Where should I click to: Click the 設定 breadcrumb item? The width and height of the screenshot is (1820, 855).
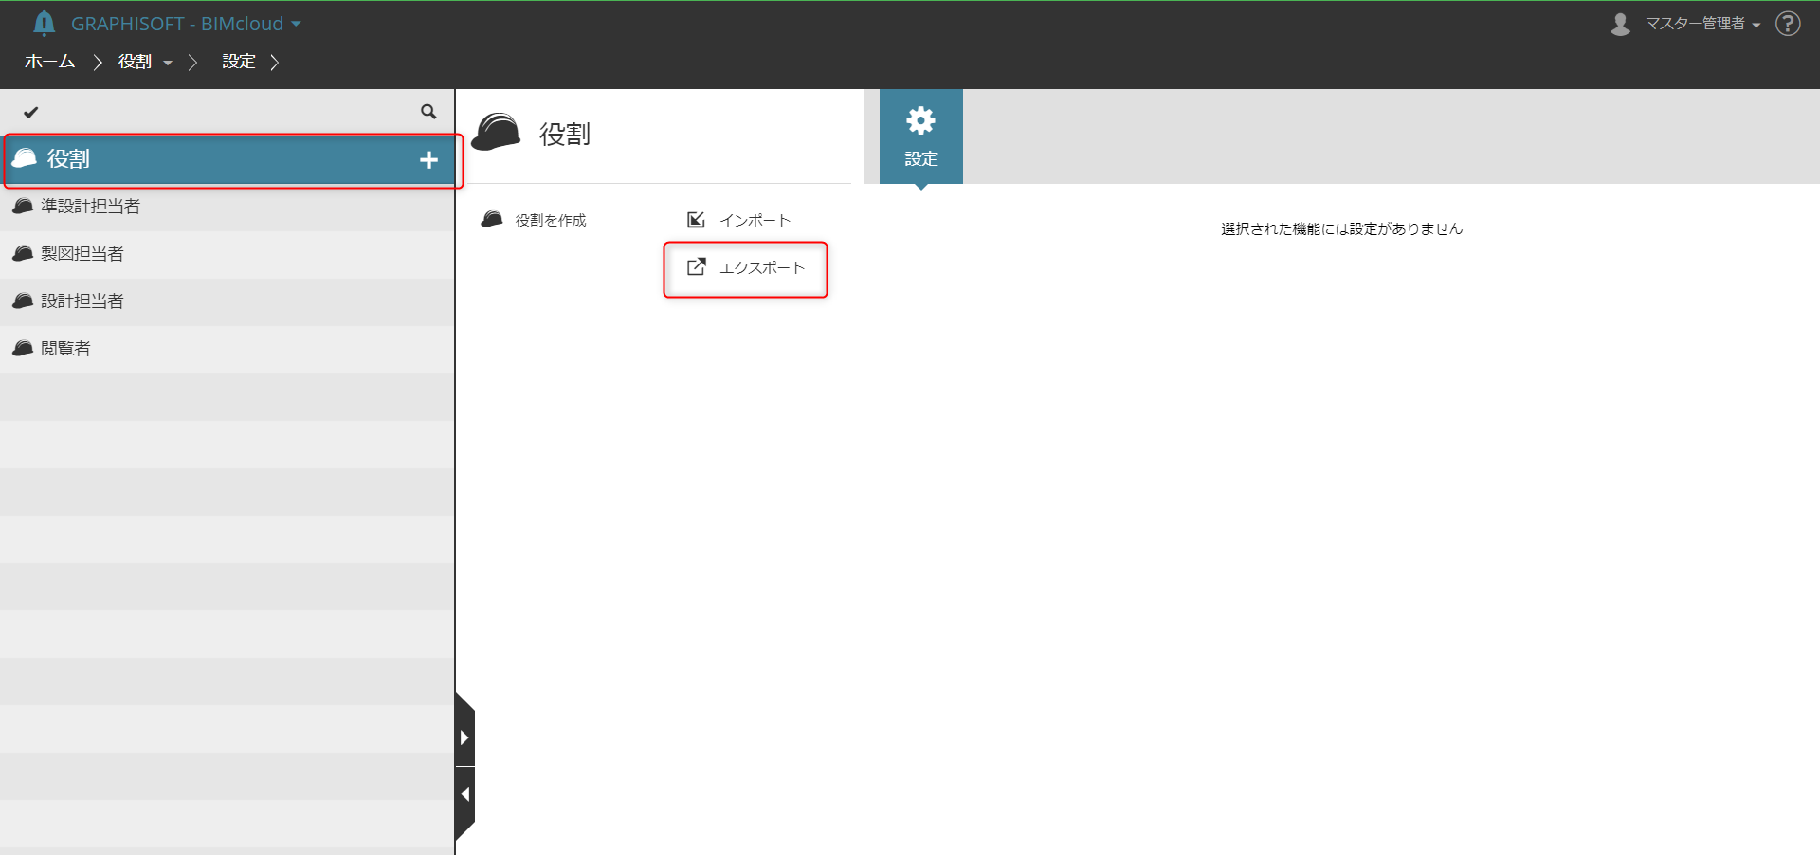(239, 62)
